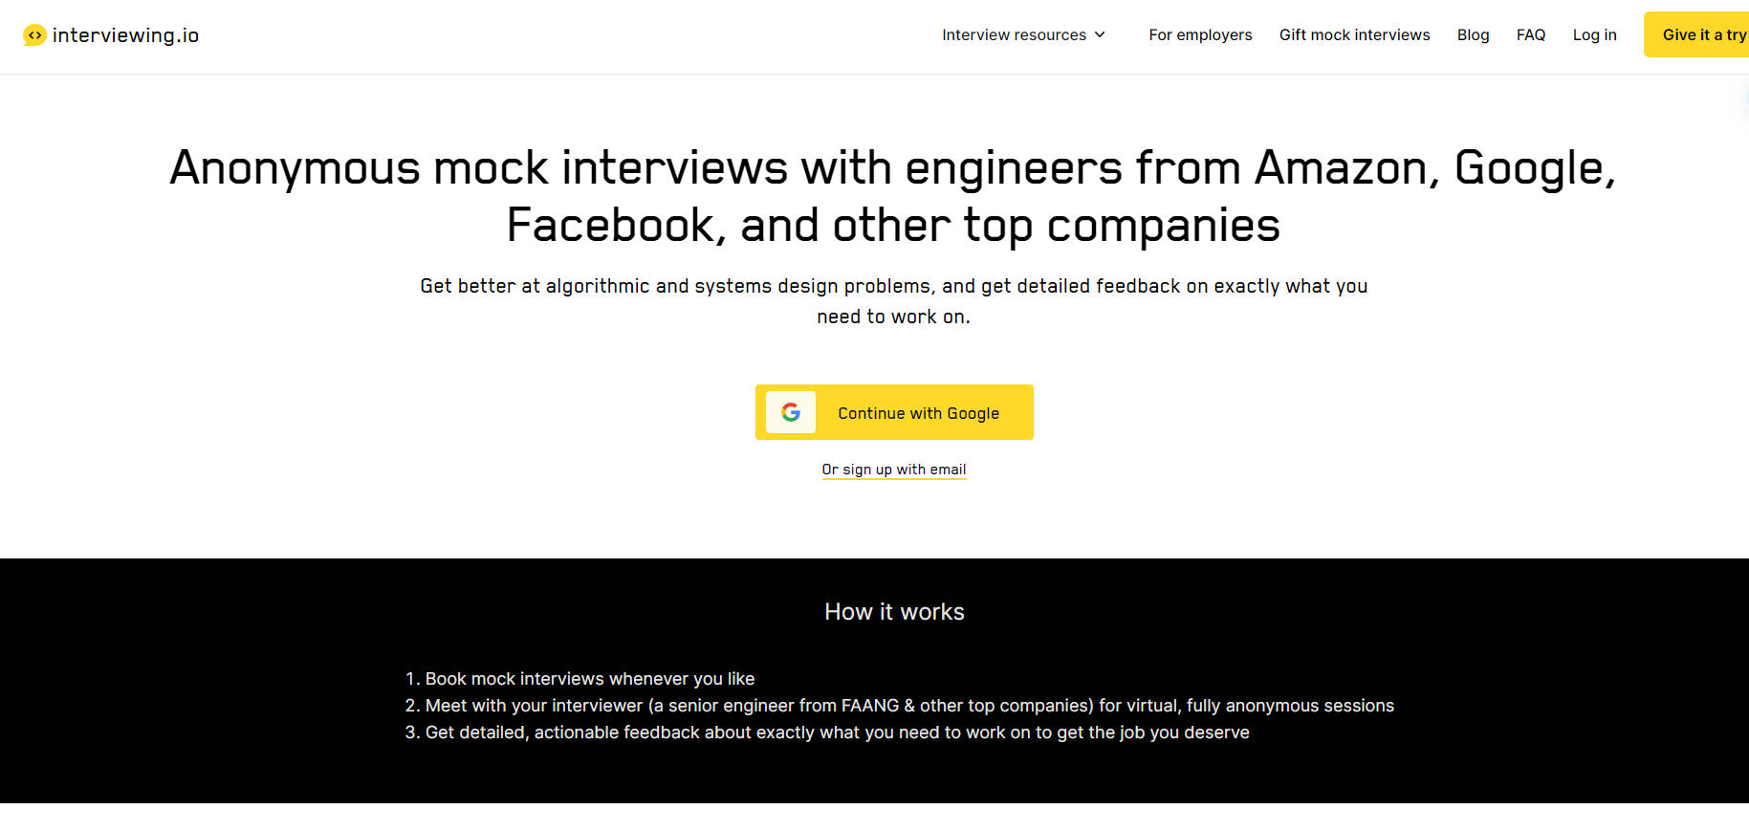Screen dimensions: 1749x831
Task: Click the main hero headline text
Action: pos(891,196)
